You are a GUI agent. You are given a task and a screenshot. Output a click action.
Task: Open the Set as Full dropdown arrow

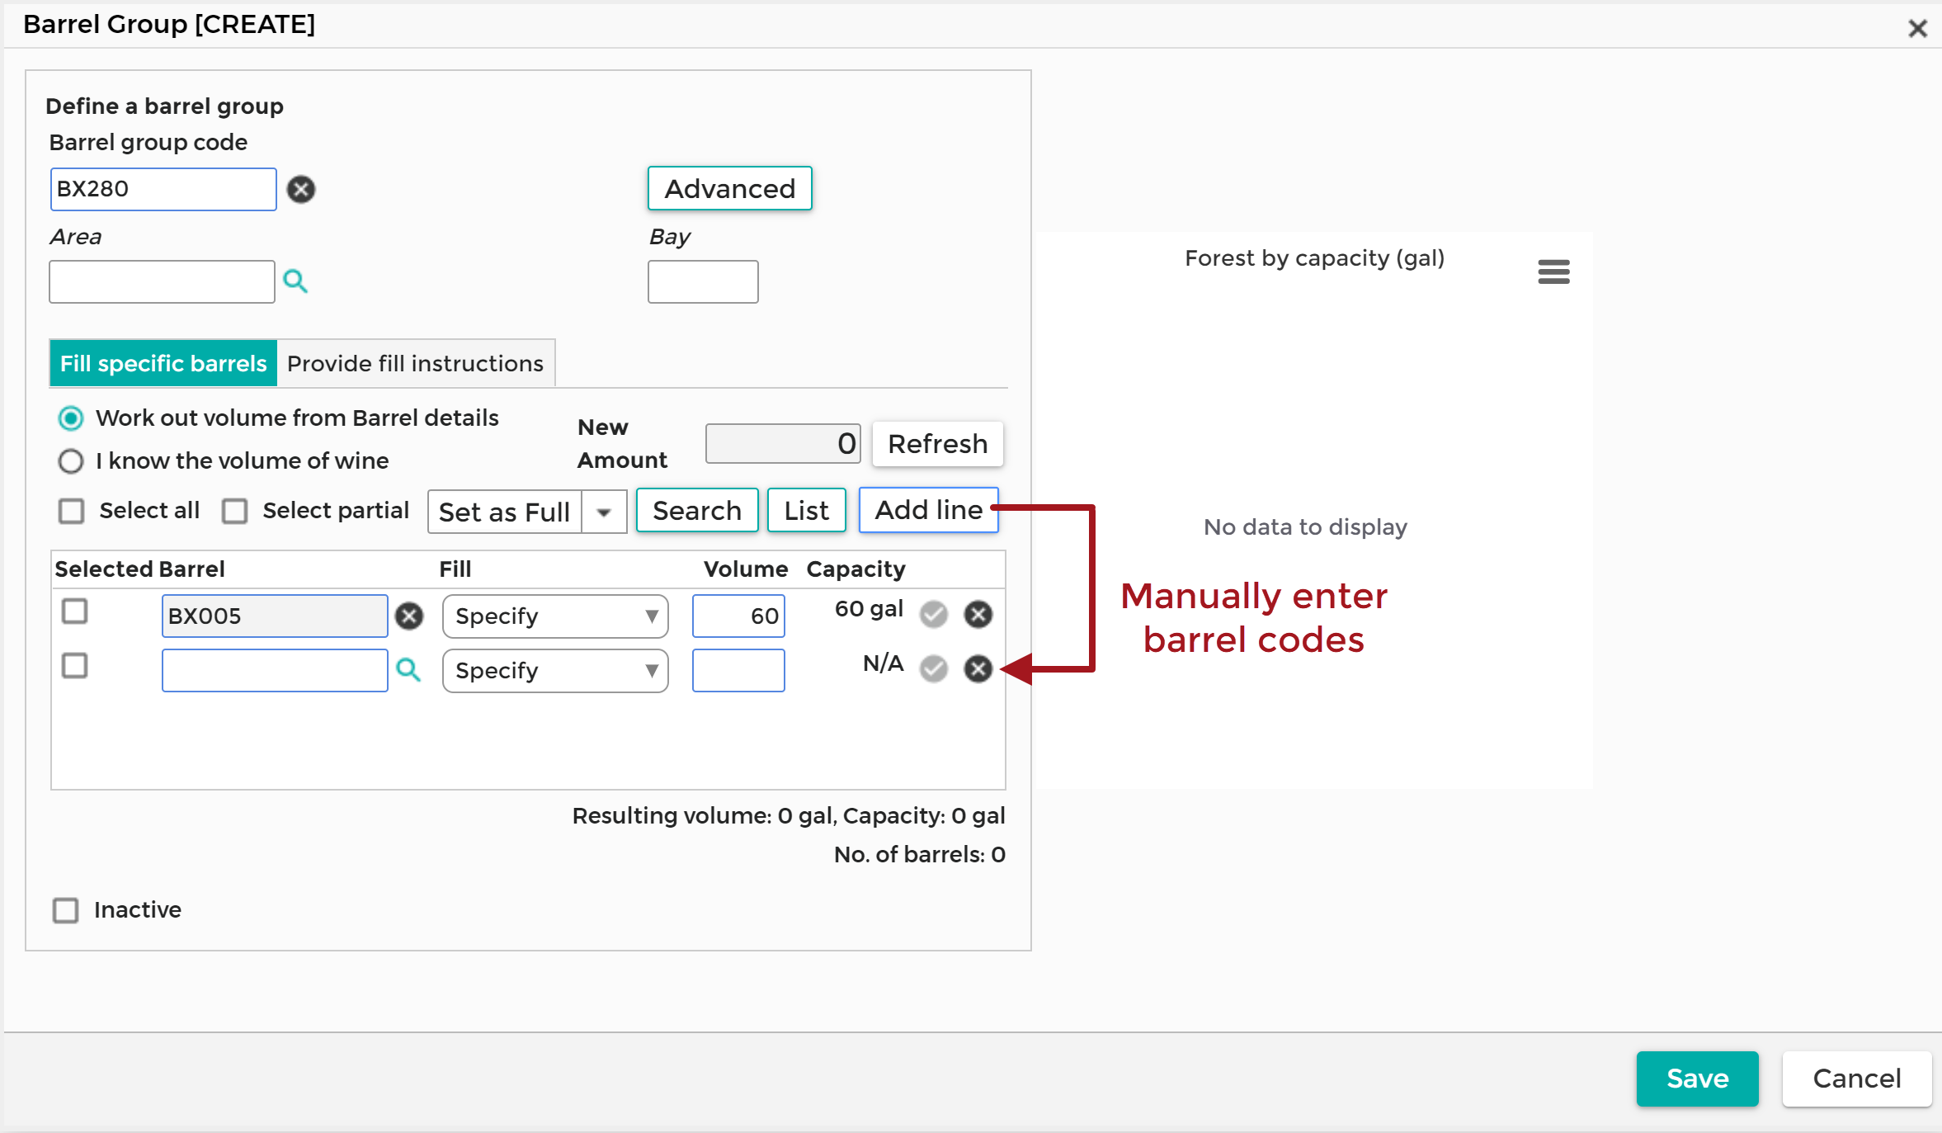605,512
